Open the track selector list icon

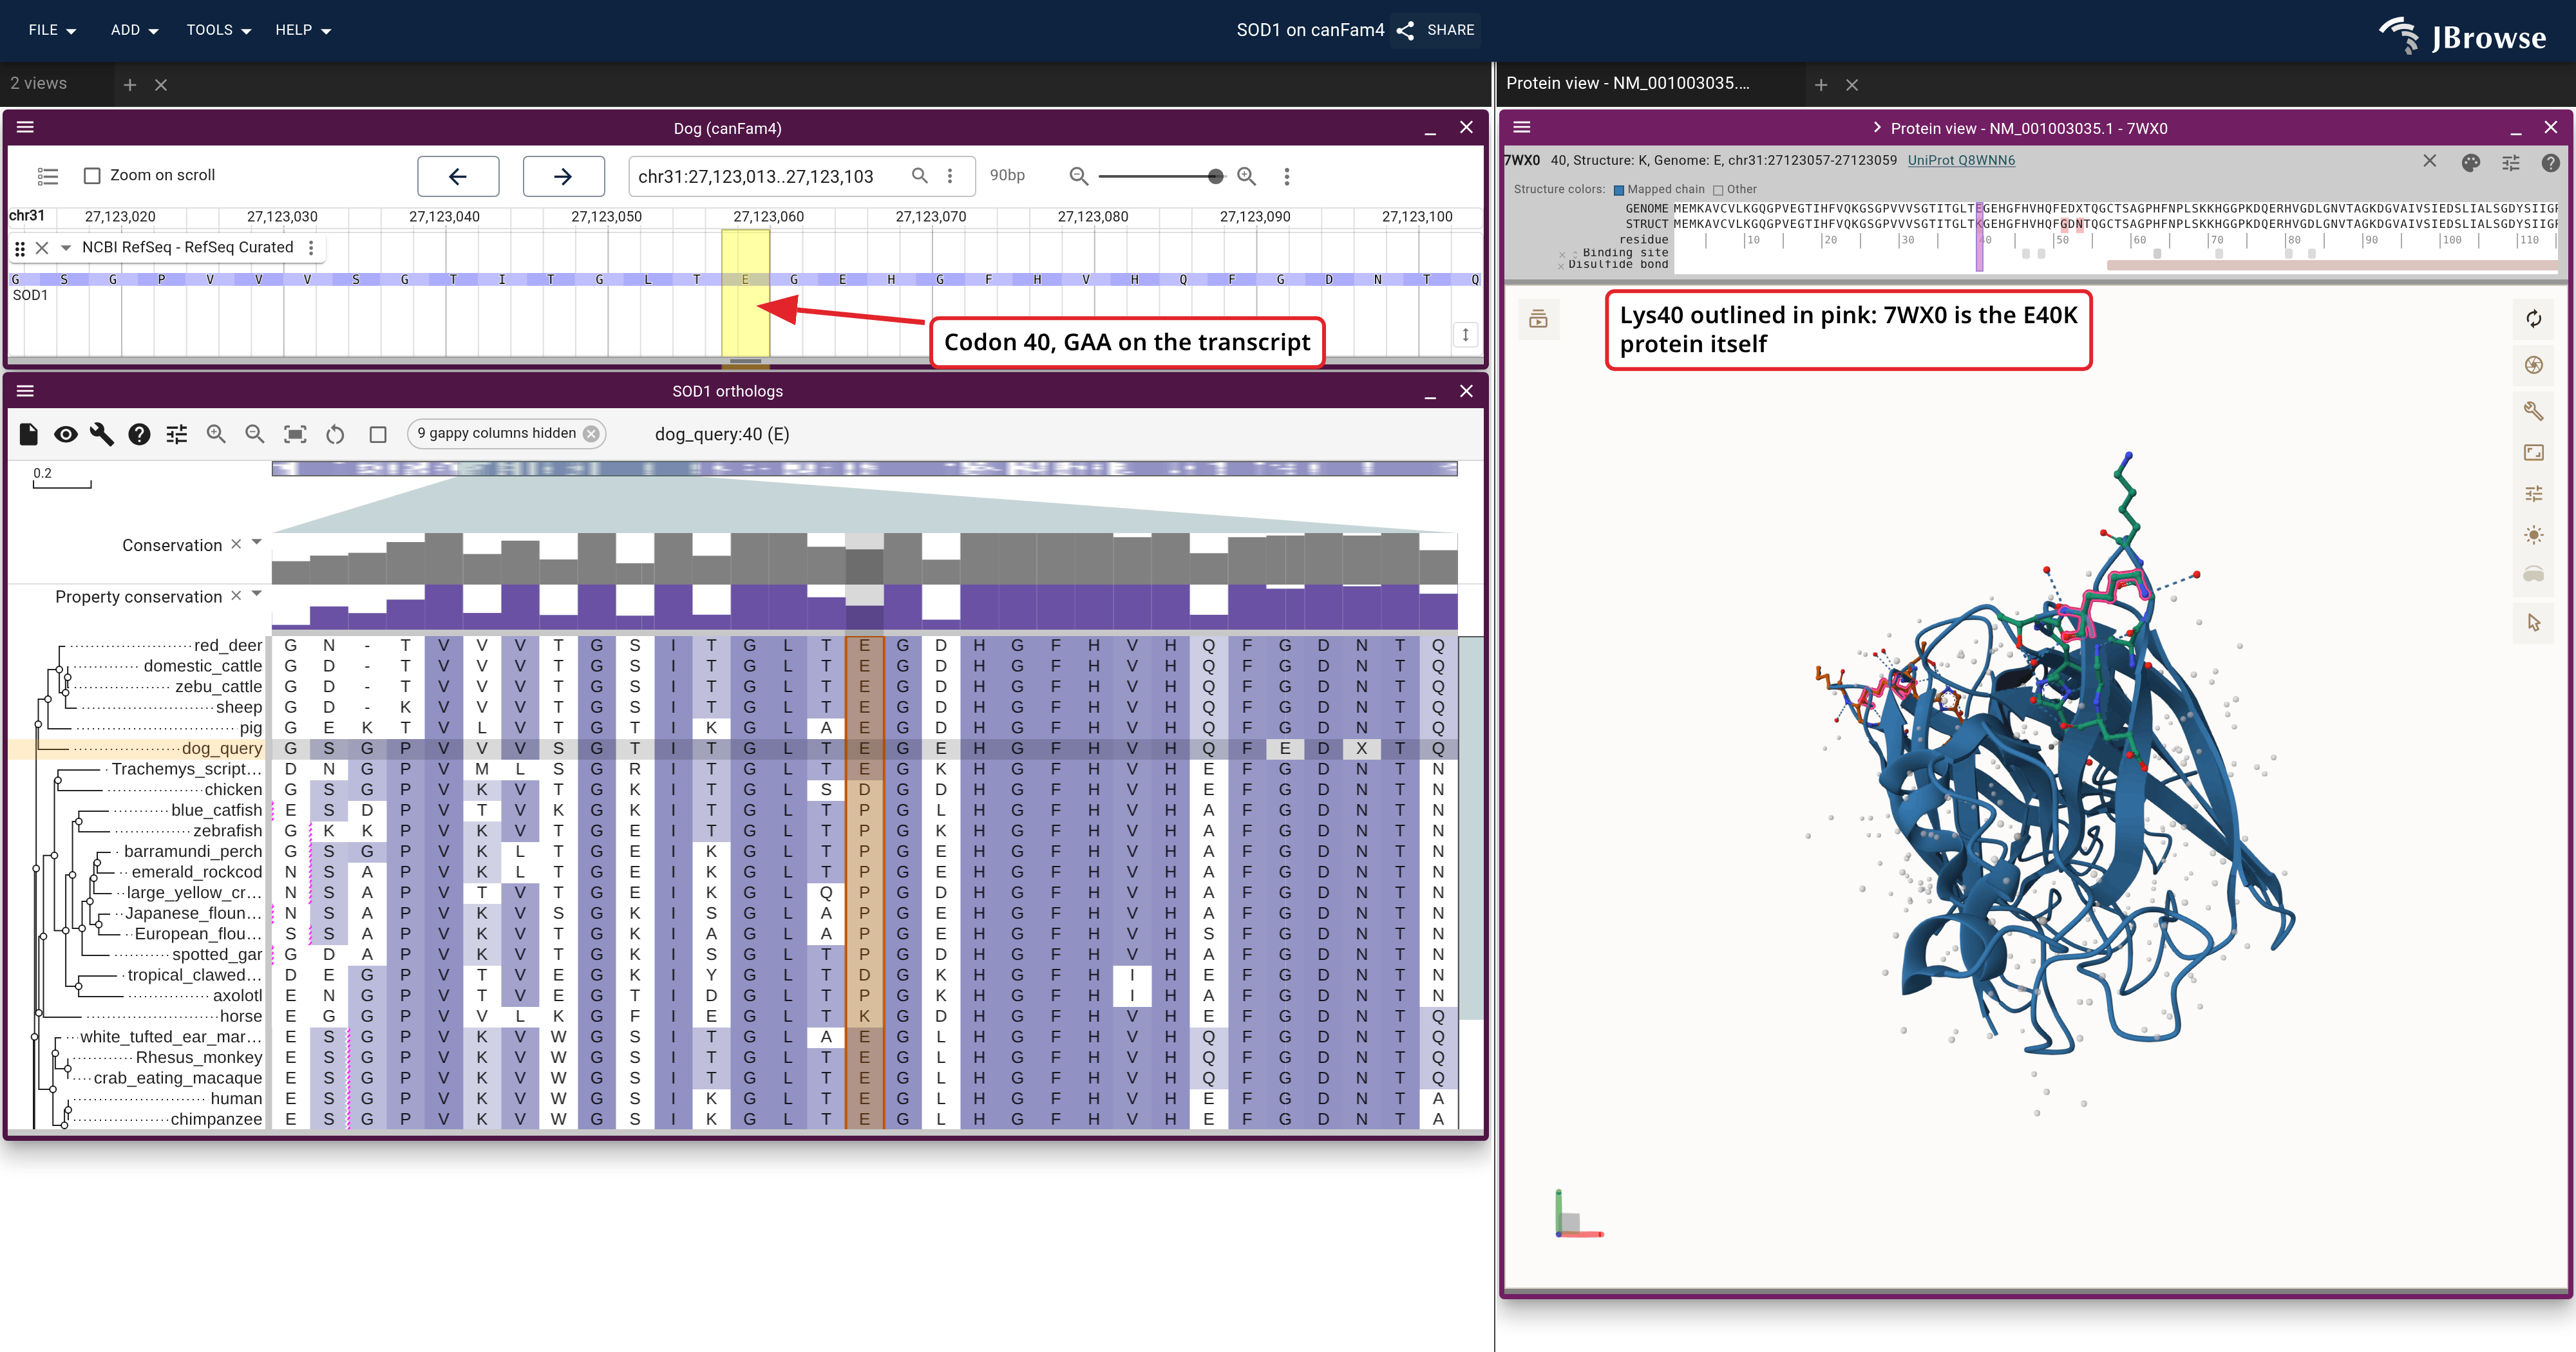tap(47, 176)
